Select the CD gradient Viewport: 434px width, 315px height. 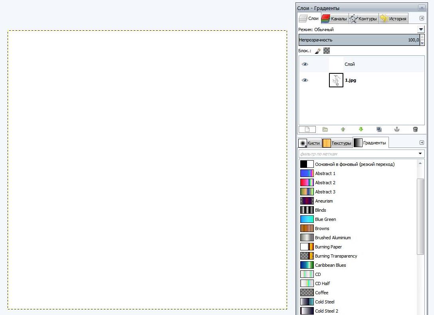tap(358, 274)
